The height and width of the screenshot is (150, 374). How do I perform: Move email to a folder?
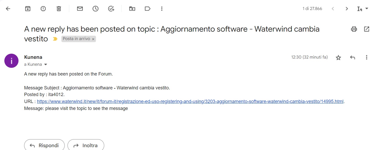click(x=132, y=9)
